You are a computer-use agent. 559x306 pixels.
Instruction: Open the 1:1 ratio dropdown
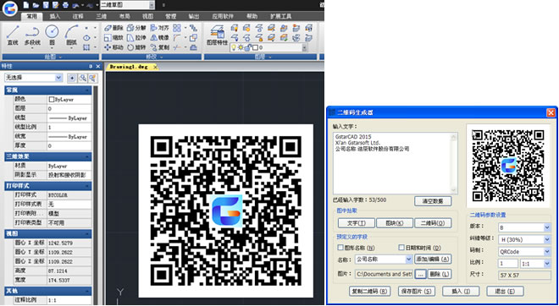[x=547, y=264]
